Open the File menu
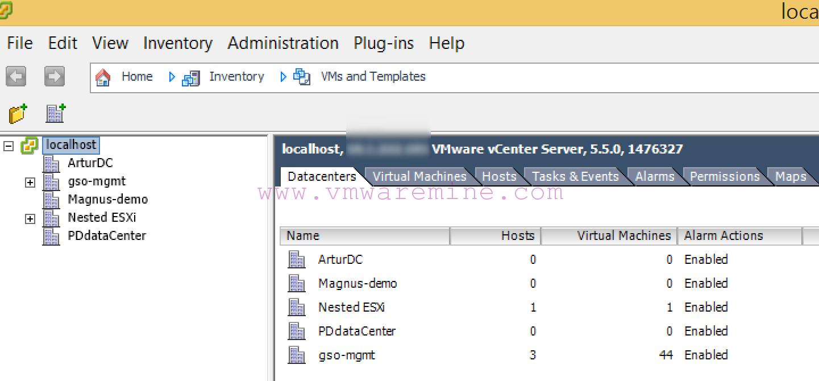The height and width of the screenshot is (381, 819). point(20,43)
